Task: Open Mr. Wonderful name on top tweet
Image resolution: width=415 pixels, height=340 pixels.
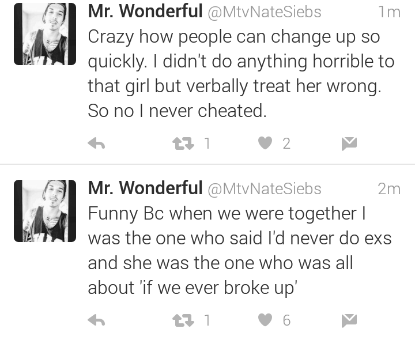Action: point(145,11)
